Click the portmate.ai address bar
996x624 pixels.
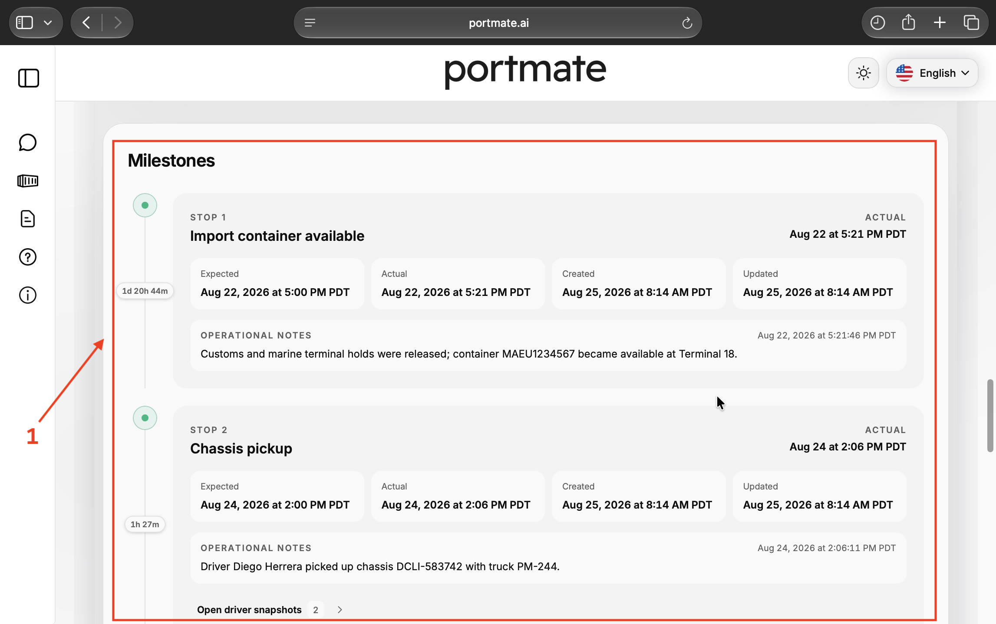(498, 23)
